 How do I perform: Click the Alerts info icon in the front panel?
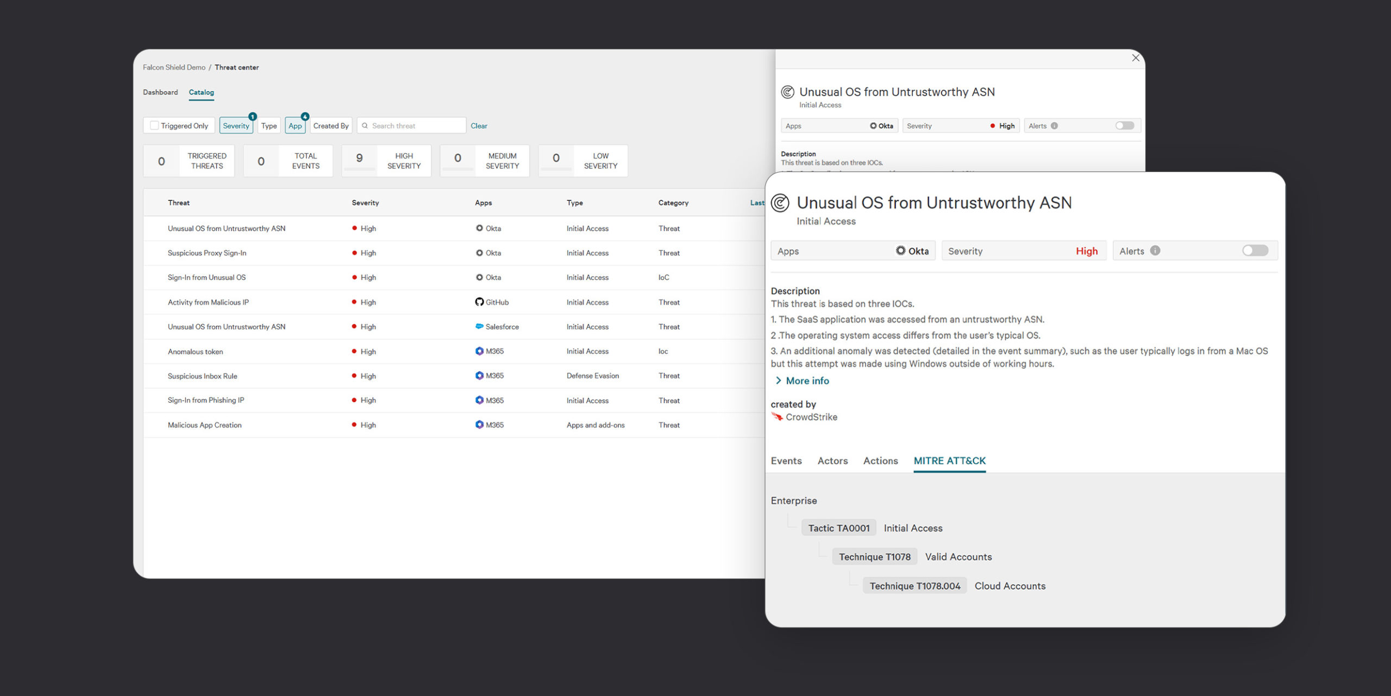(x=1155, y=251)
